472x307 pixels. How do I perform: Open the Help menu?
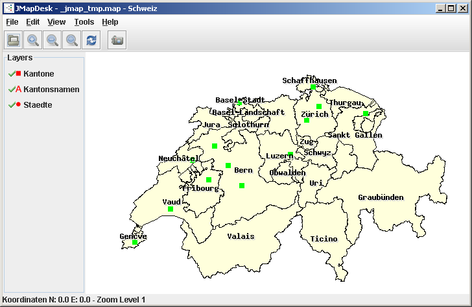point(110,22)
